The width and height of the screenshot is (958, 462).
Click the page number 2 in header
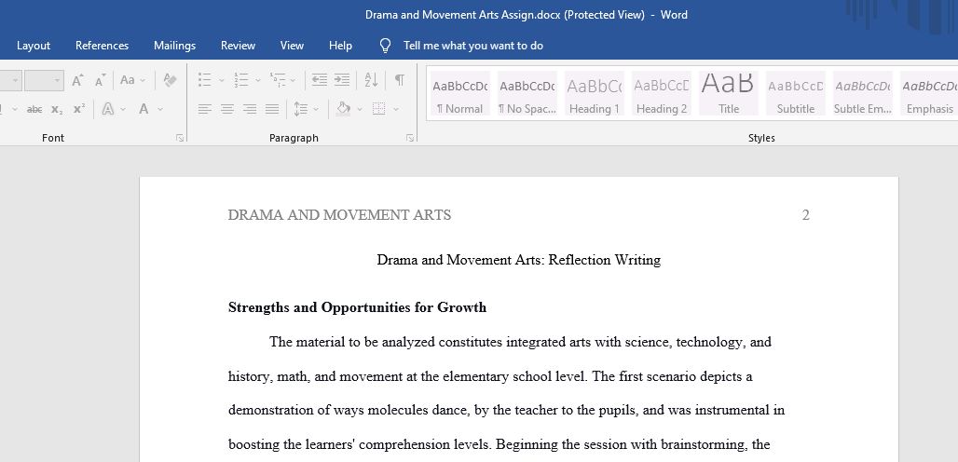pos(806,215)
